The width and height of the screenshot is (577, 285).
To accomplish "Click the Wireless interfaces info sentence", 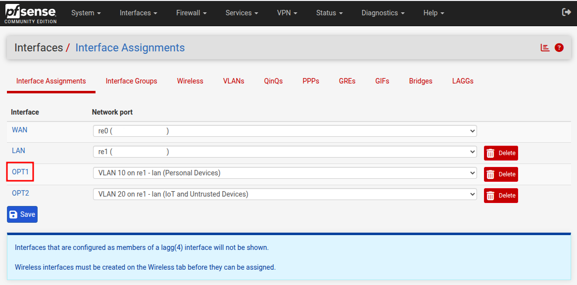I will (145, 267).
